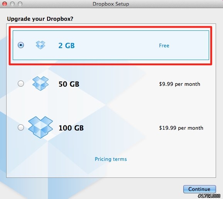223x199 pixels.
Task: Click the "$9.99 per month" price text
Action: [x=180, y=84]
